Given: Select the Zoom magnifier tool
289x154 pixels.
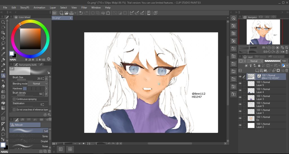Looking at the screenshot, I should (x=3, y=22).
